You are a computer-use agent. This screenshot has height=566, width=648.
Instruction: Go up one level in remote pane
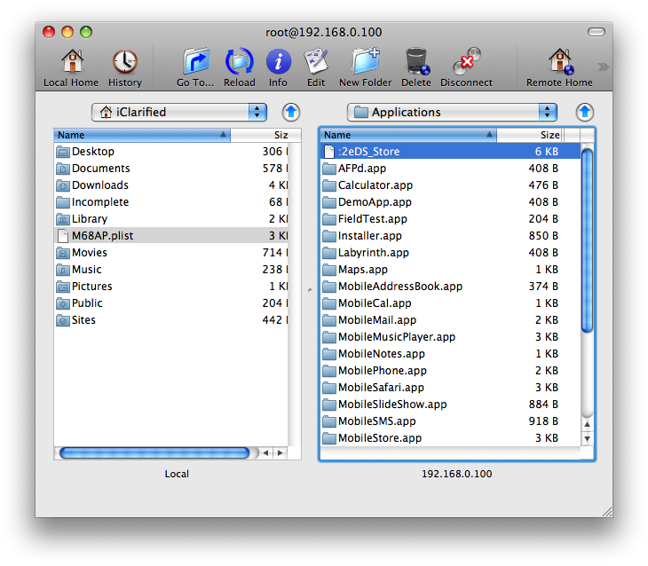(x=584, y=112)
